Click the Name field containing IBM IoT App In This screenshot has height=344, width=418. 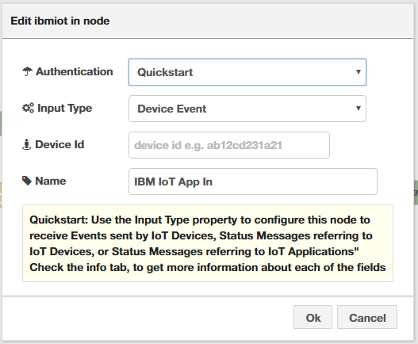(x=253, y=182)
